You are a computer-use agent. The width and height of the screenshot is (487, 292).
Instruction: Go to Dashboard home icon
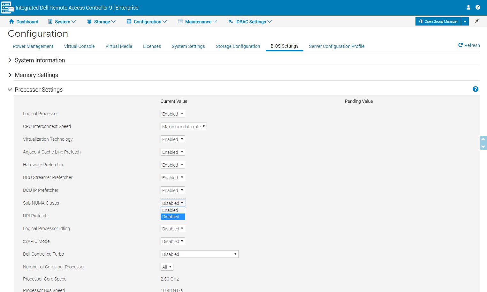[11, 22]
